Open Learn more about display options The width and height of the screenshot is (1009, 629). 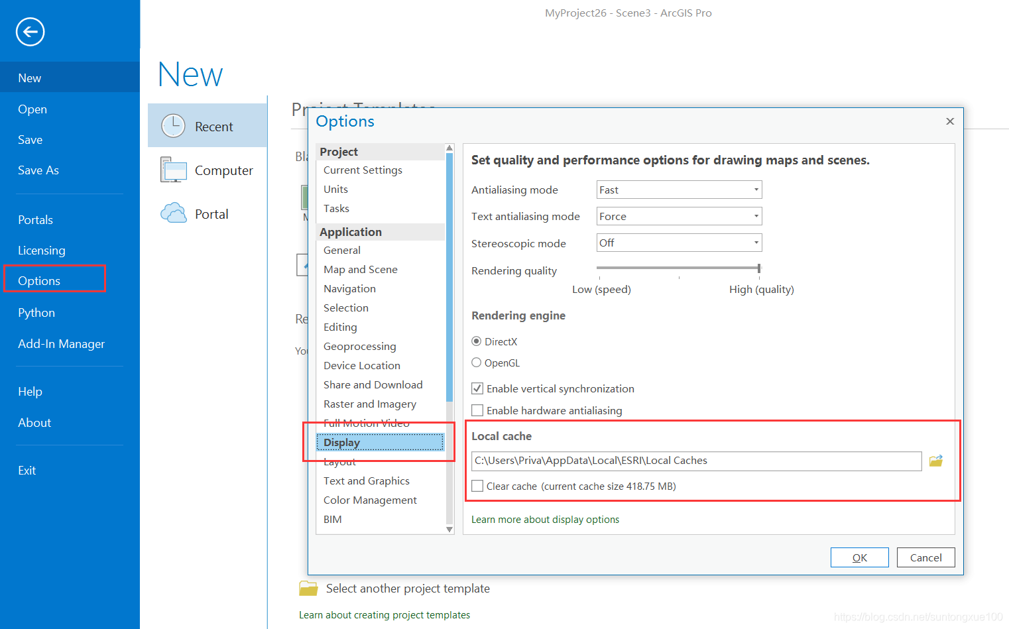coord(545,520)
